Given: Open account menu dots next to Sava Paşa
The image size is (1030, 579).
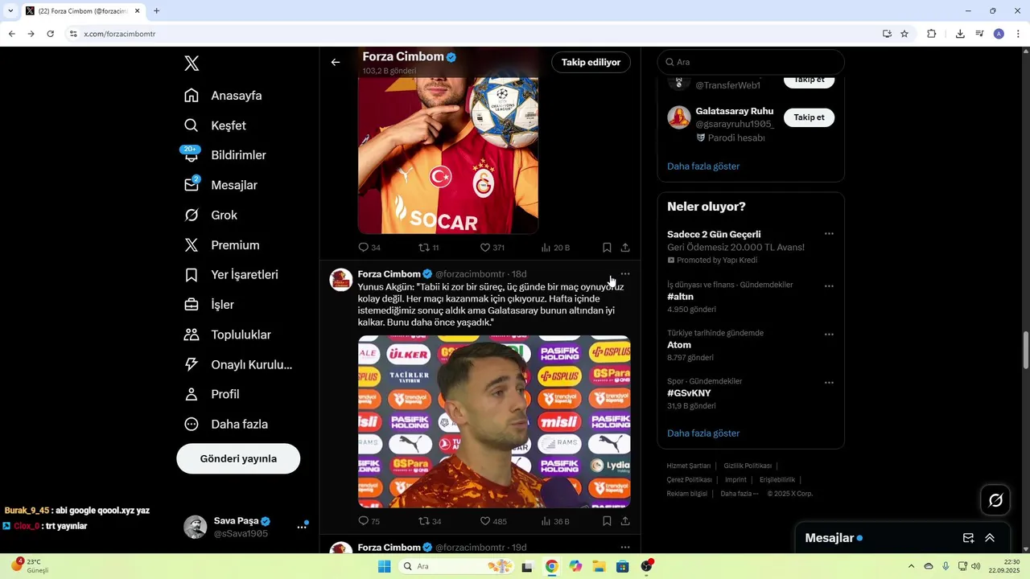Looking at the screenshot, I should pyautogui.click(x=303, y=526).
